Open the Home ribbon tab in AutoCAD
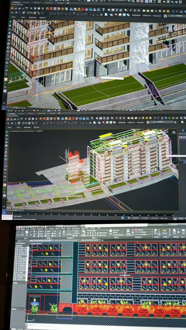Viewport: 186px width, 330px height. [x=23, y=229]
